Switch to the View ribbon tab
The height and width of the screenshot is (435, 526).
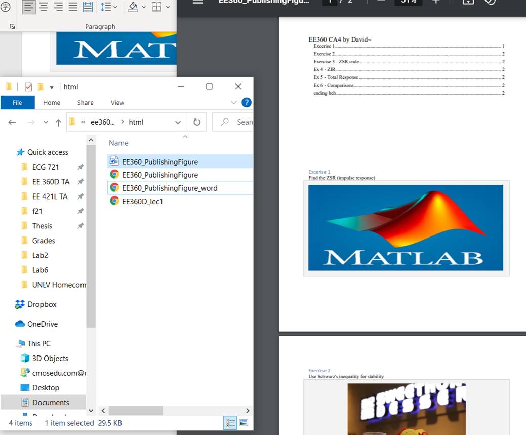(x=117, y=102)
